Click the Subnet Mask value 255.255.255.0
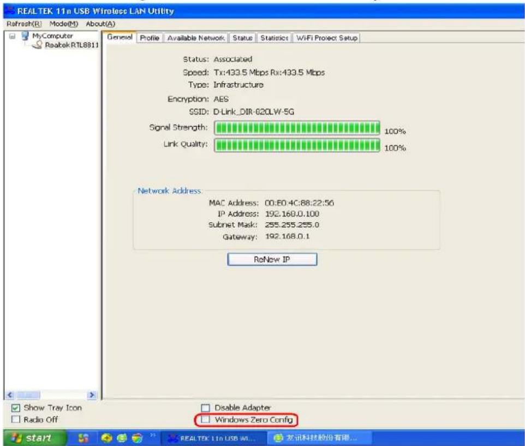This screenshot has width=525, height=446. click(x=292, y=225)
